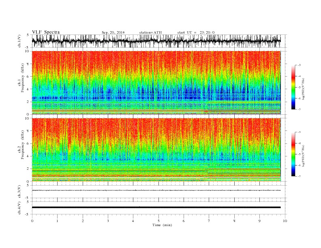321x248 pixels.
Task: Click the "Time (min)" axis title
Action: pyautogui.click(x=162, y=225)
